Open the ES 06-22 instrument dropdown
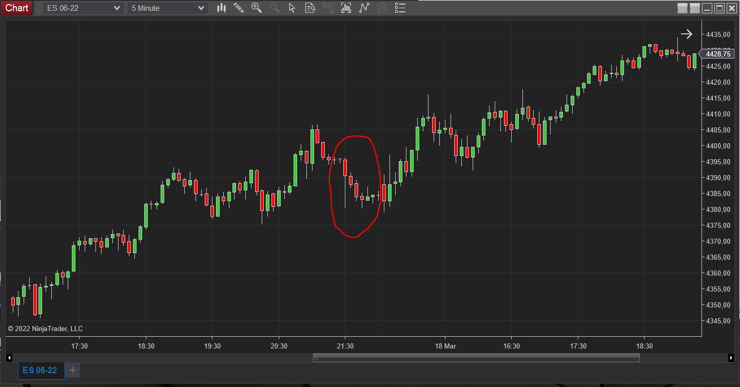Screen dimensions: 740x387 tap(84, 8)
